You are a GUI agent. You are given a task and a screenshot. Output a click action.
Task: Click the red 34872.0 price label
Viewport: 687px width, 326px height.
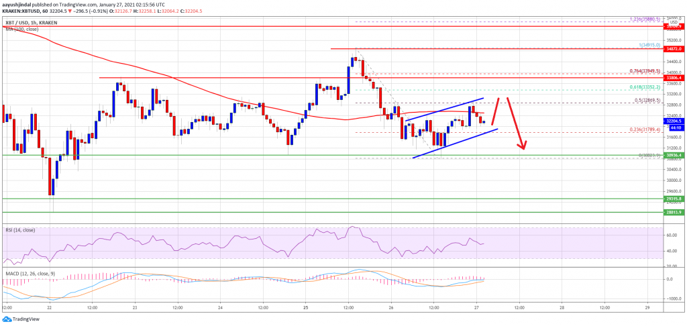[674, 48]
